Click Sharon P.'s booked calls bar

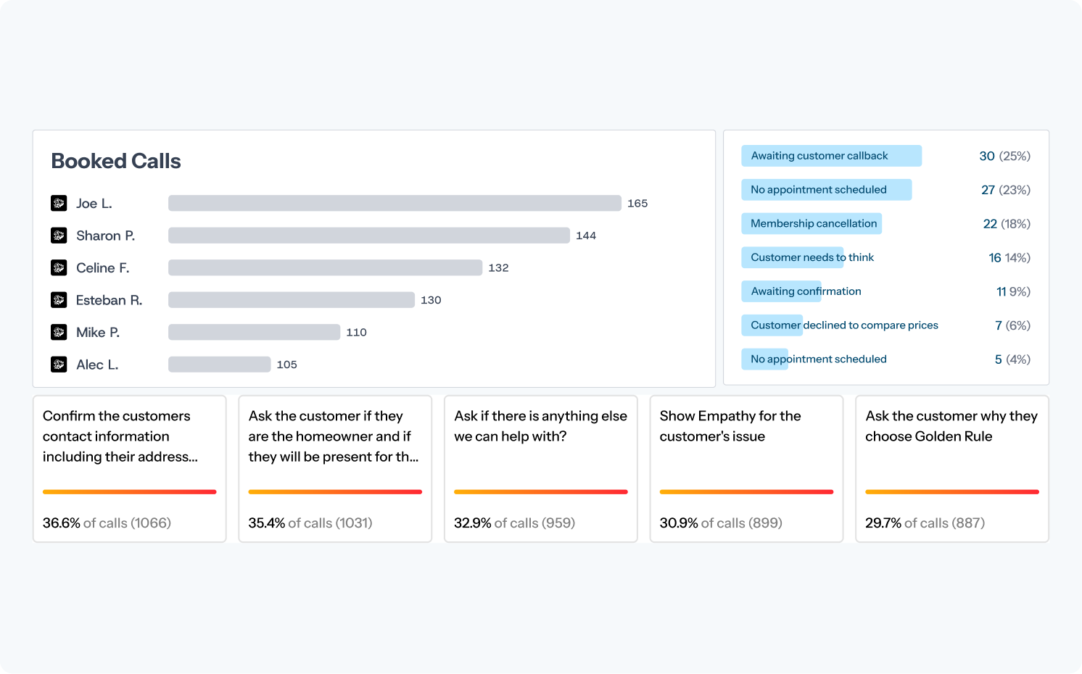click(369, 236)
